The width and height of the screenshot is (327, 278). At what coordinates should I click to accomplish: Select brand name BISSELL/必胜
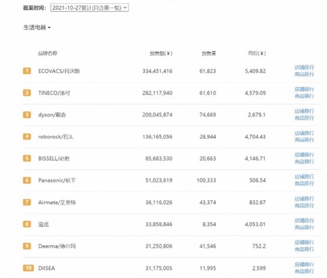coord(54,159)
